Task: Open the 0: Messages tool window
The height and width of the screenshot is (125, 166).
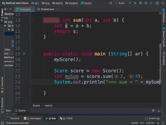Action: [x=32, y=118]
